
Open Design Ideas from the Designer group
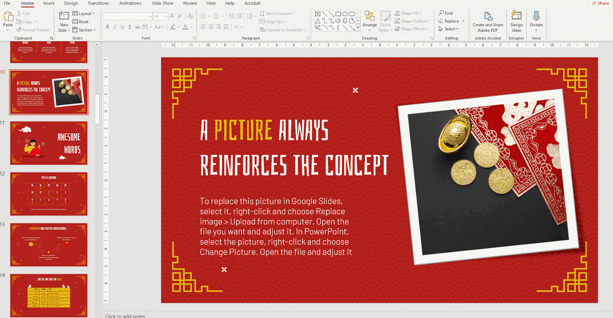516,16
